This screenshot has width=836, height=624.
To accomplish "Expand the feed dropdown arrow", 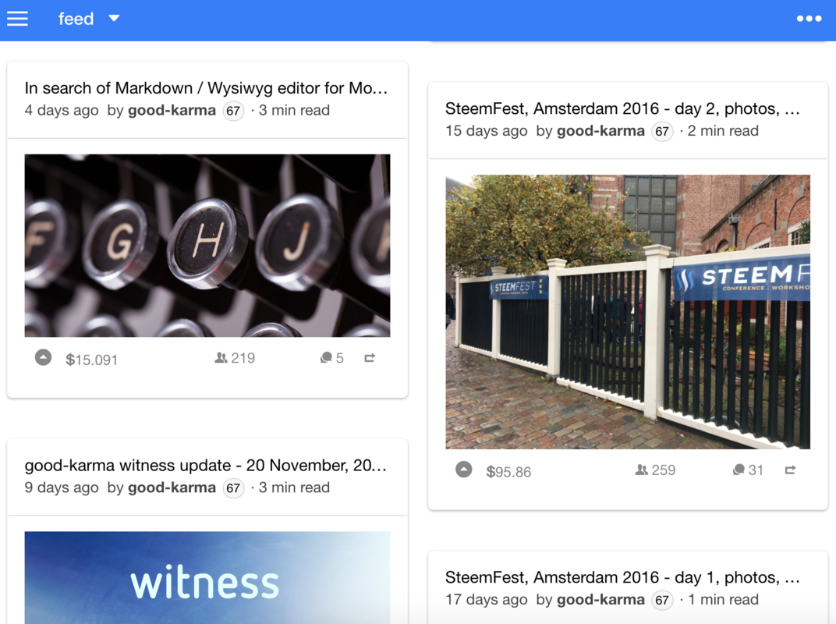I will click(114, 19).
